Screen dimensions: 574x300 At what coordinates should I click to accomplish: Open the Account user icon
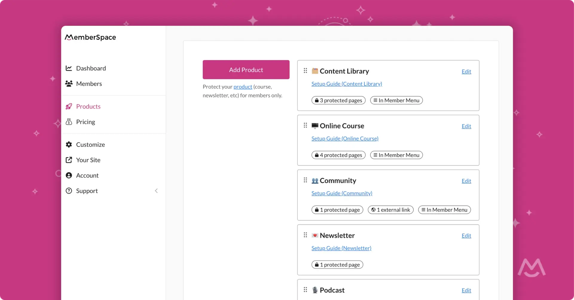pos(69,175)
